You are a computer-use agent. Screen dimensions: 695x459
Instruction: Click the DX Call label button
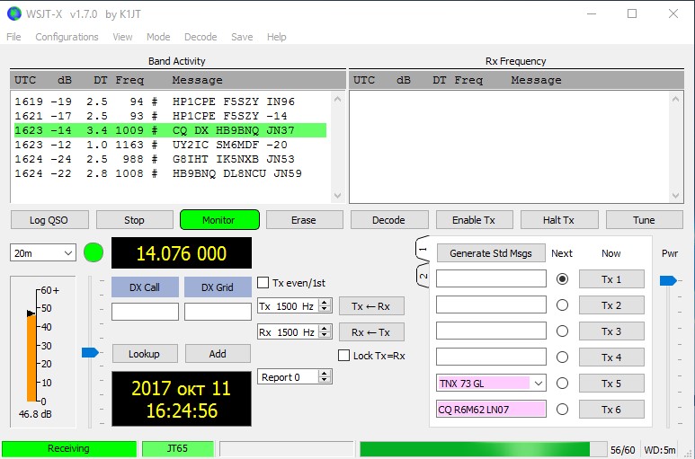145,287
